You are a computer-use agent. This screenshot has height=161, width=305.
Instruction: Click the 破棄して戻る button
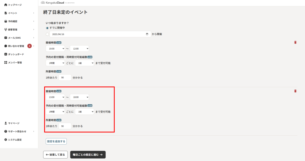coord(55,154)
